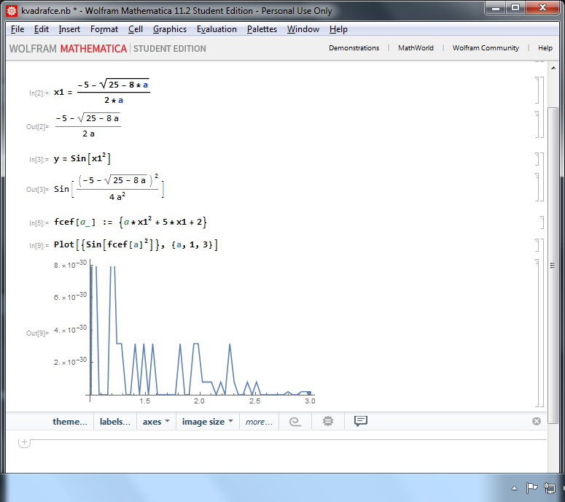Click the feedback speech bubble icon
The width and height of the screenshot is (565, 502).
(361, 421)
